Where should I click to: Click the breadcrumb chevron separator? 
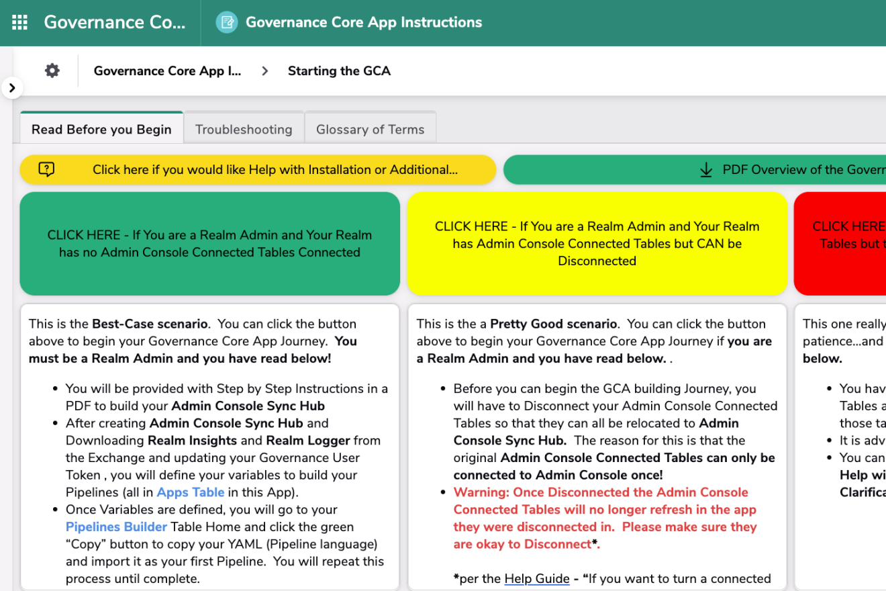(x=265, y=71)
